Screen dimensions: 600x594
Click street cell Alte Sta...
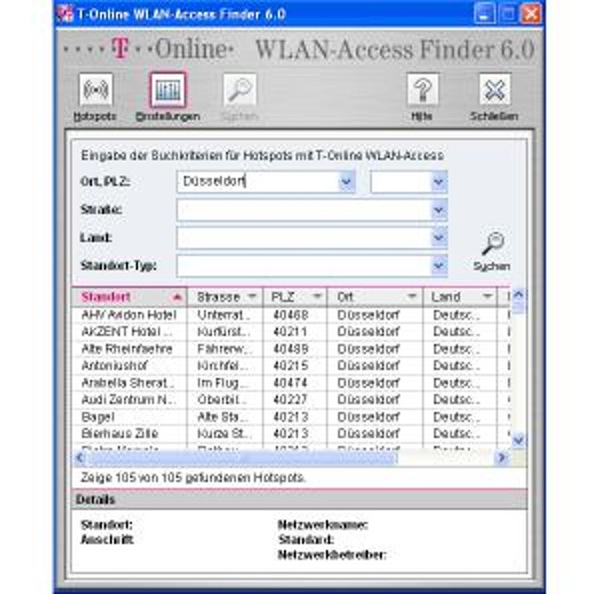(223, 417)
